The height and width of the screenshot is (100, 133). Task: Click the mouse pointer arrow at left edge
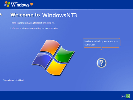(x=1, y=15)
